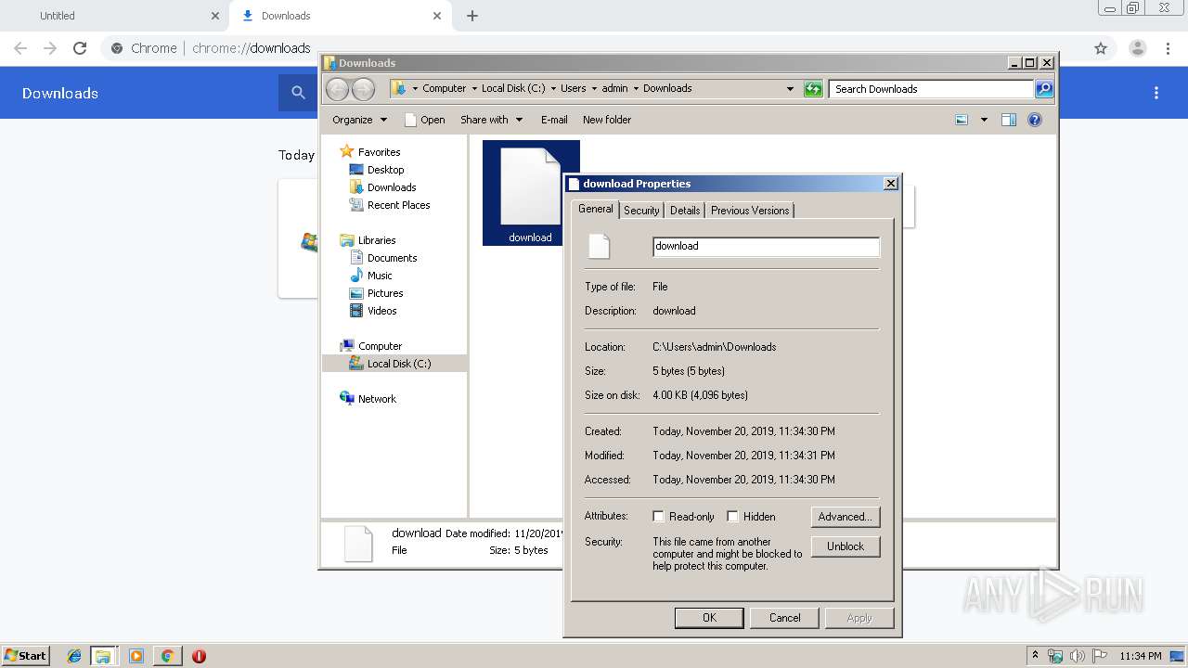
Task: Click New folder button
Action: tap(607, 120)
